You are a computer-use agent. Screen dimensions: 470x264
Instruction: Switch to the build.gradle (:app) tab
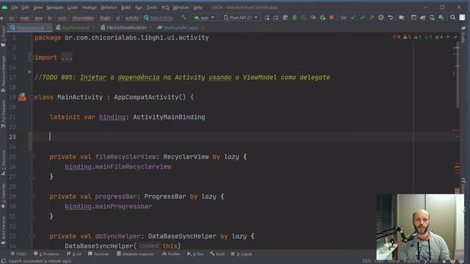tap(181, 28)
